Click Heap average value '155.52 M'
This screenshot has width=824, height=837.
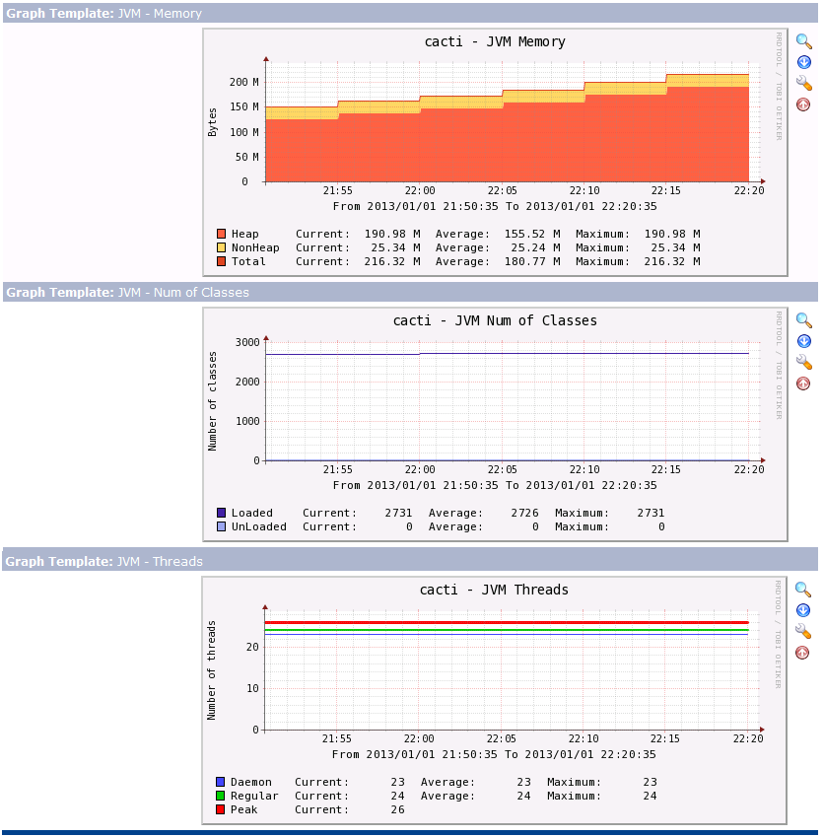click(x=532, y=234)
